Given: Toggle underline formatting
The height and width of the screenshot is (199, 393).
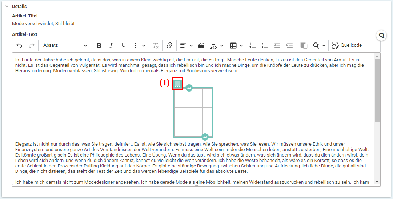Looking at the screenshot, I should pyautogui.click(x=124, y=45).
